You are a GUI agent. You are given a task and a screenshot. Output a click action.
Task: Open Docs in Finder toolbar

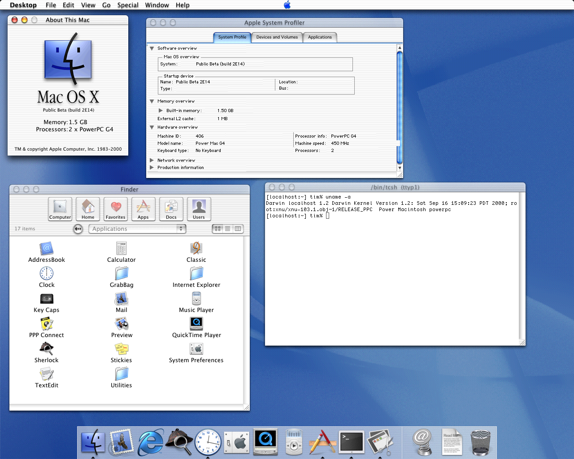[171, 209]
